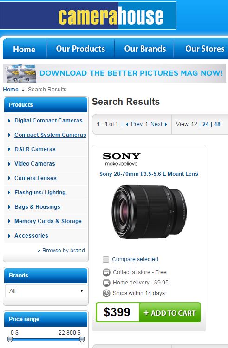Click the Sony 28-70mm lens product thumbnail
Viewport: 228px width, 348px height.
click(149, 212)
